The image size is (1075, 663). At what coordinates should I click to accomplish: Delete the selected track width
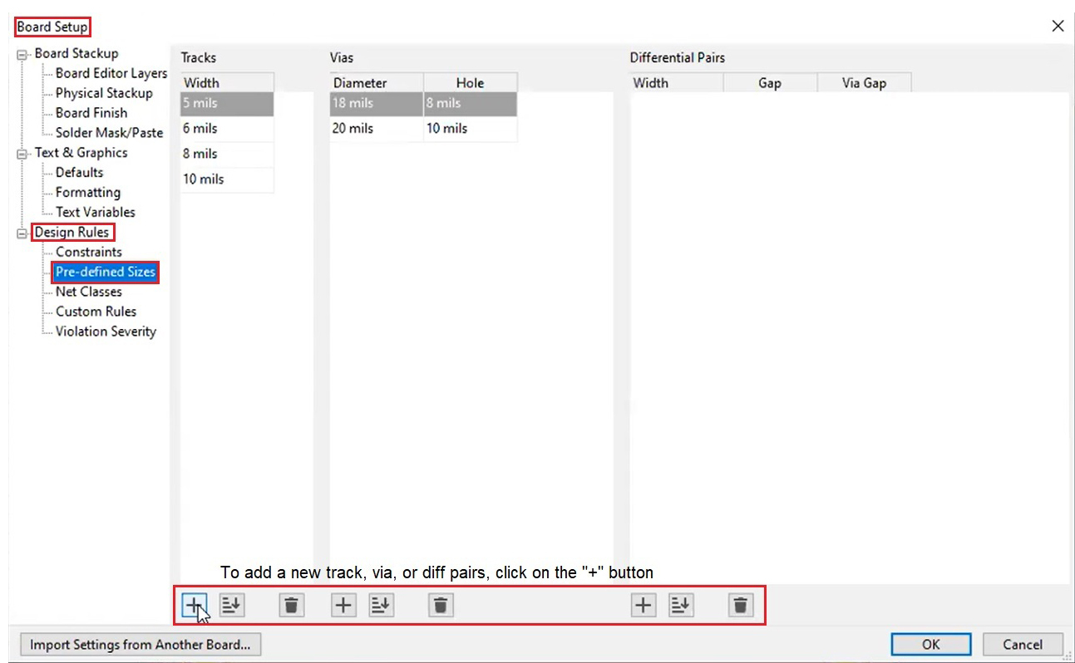[291, 606]
